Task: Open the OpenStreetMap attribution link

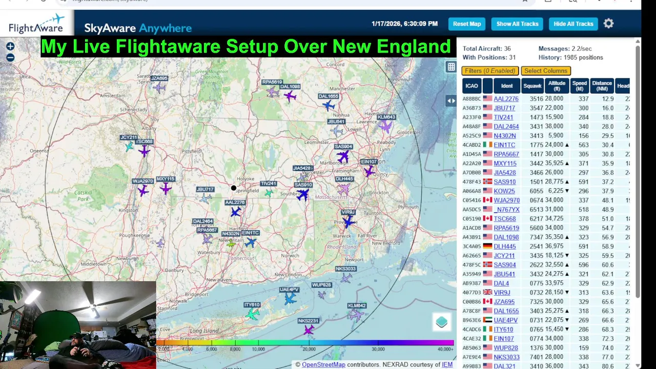Action: click(323, 364)
